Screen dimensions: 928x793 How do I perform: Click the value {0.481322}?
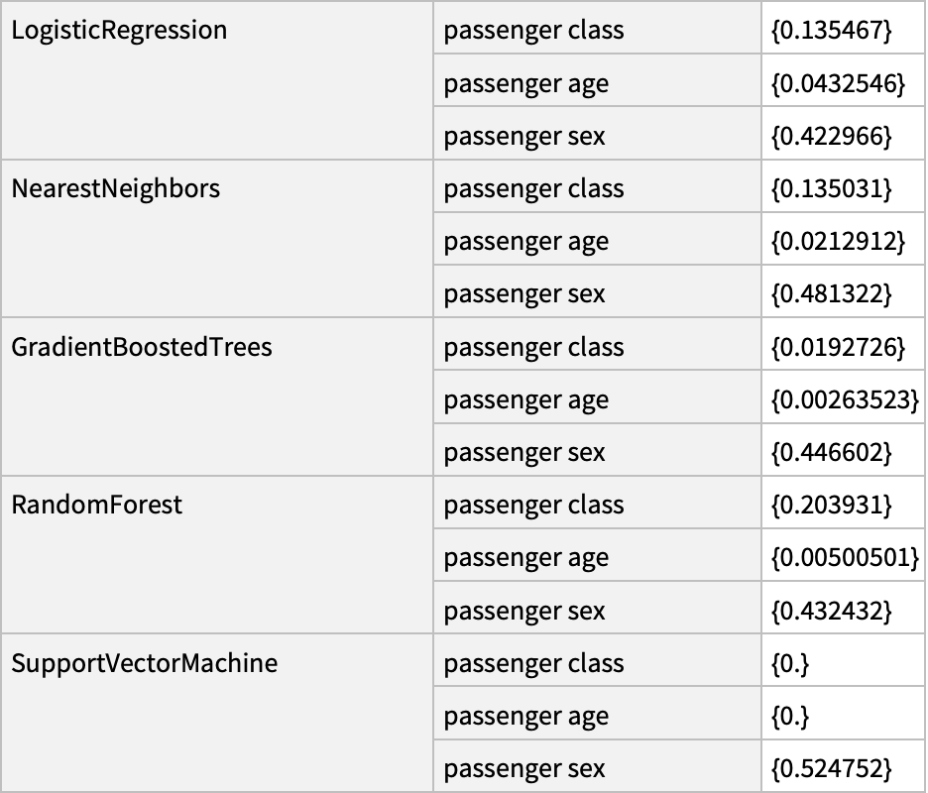pos(832,293)
